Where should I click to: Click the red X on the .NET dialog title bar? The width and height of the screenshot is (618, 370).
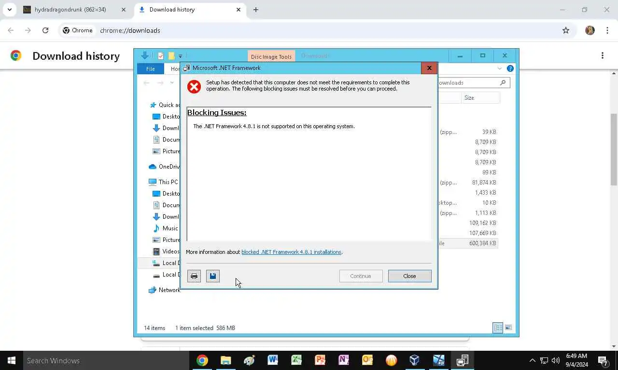[x=429, y=68]
